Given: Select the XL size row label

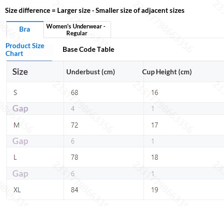Looking at the screenshot, I should 17,190.
